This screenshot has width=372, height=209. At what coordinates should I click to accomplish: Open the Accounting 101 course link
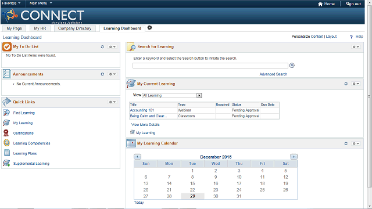pyautogui.click(x=142, y=110)
